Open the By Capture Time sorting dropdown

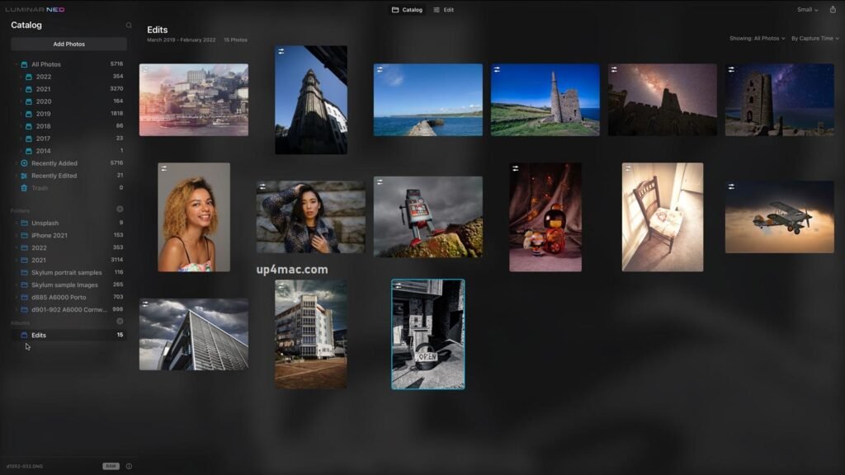pyautogui.click(x=814, y=38)
